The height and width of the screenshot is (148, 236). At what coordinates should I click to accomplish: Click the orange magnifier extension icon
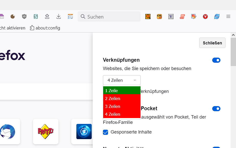tap(148, 17)
